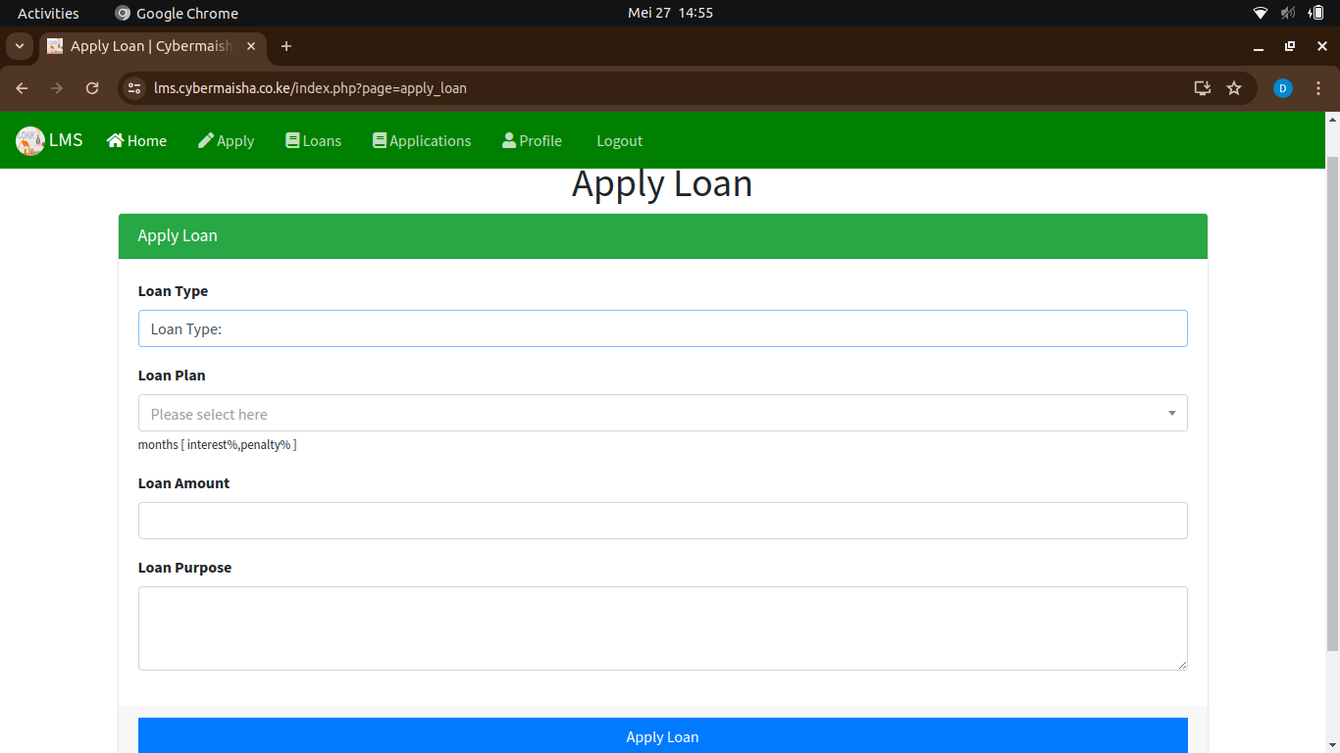Select the Apply Loan | Cybermaisha tab
The image size is (1340, 753).
pos(153,46)
